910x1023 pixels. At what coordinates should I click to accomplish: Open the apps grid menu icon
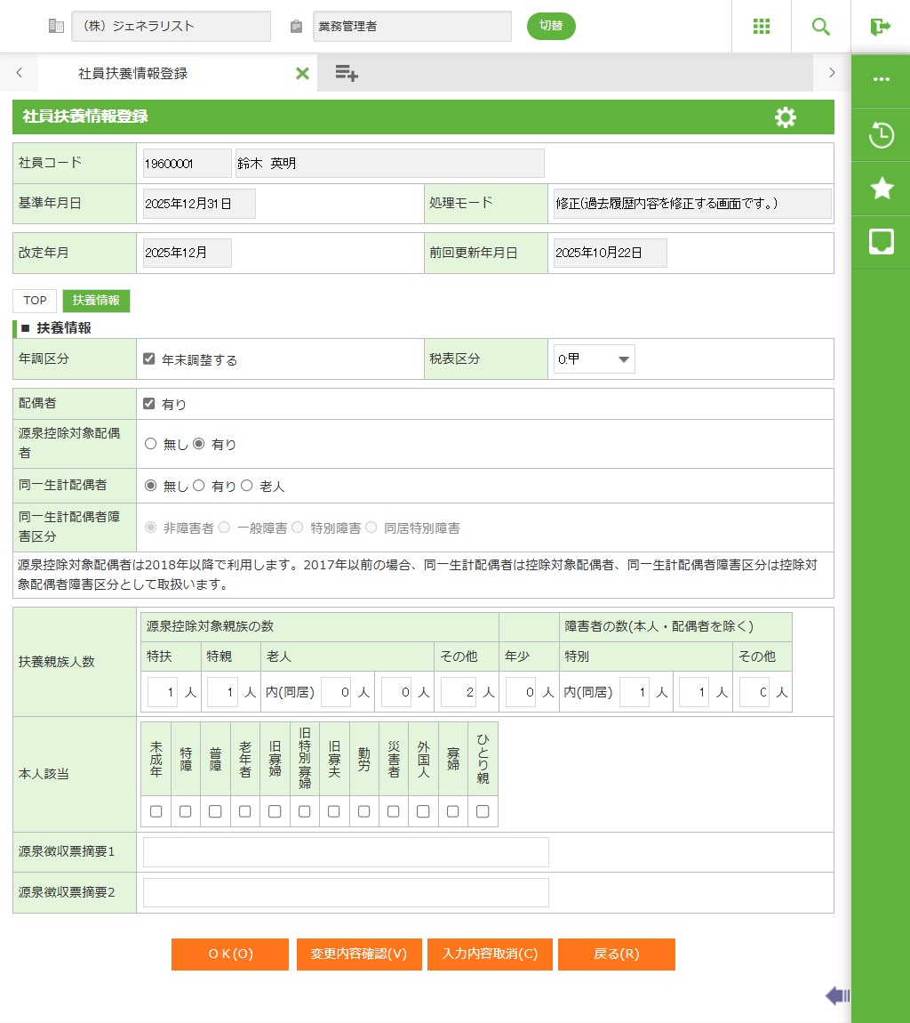[762, 27]
